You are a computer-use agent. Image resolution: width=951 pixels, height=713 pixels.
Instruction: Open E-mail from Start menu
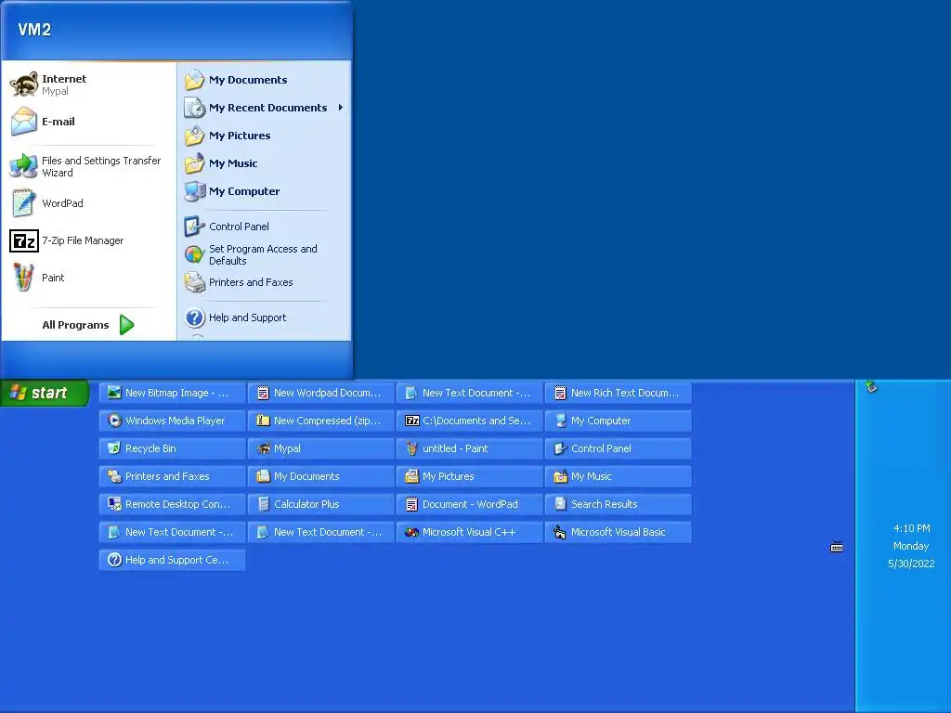tap(88, 122)
